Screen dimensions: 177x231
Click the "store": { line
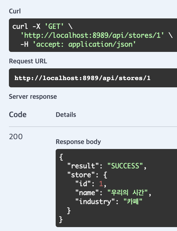tap(87, 175)
